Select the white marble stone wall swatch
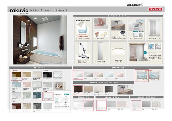 click(58, 74)
